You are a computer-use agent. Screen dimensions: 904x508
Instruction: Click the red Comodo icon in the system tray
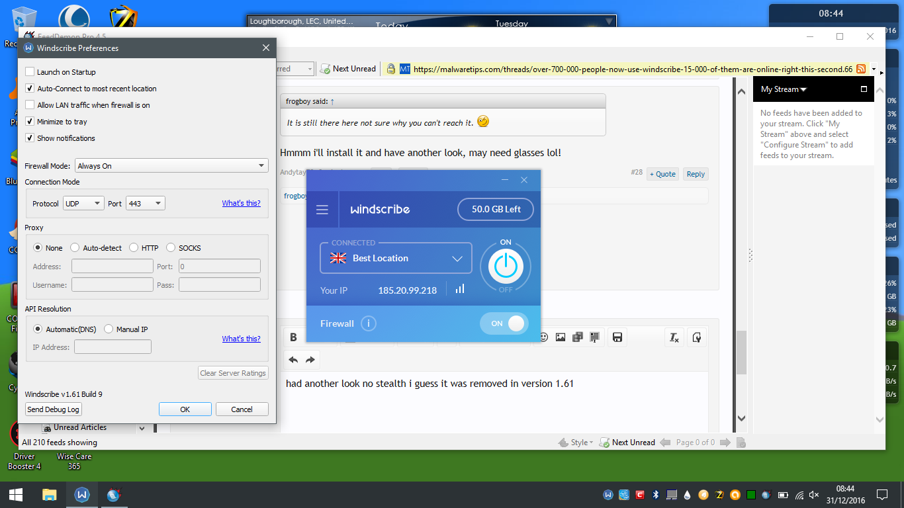pos(641,494)
